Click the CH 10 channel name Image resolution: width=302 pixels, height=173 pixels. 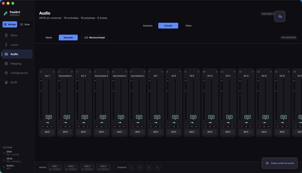click(x=210, y=76)
